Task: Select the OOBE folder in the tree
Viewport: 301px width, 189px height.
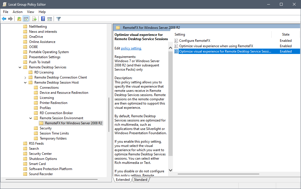Action: 33,47
